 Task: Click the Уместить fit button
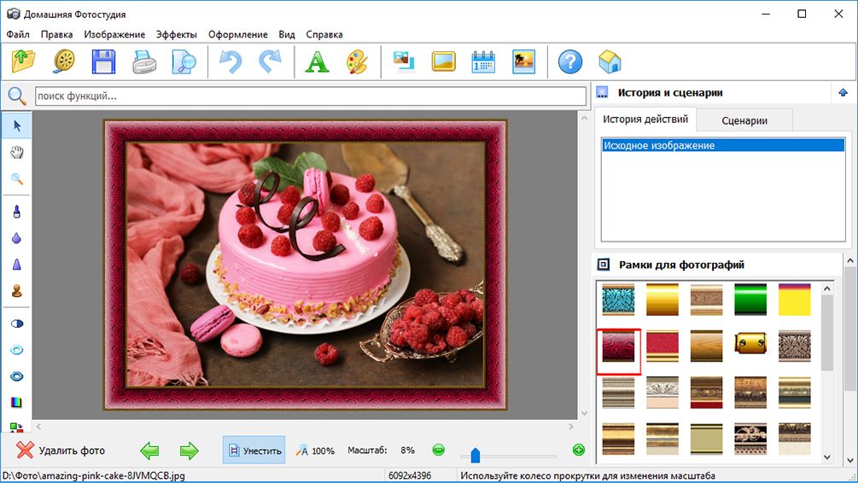click(x=254, y=451)
